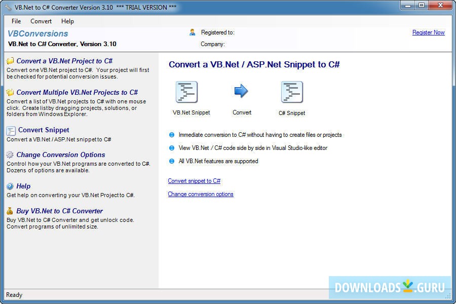Click the 'Convert' caption under arrow
Image resolution: width=456 pixels, height=304 pixels.
pyautogui.click(x=242, y=112)
